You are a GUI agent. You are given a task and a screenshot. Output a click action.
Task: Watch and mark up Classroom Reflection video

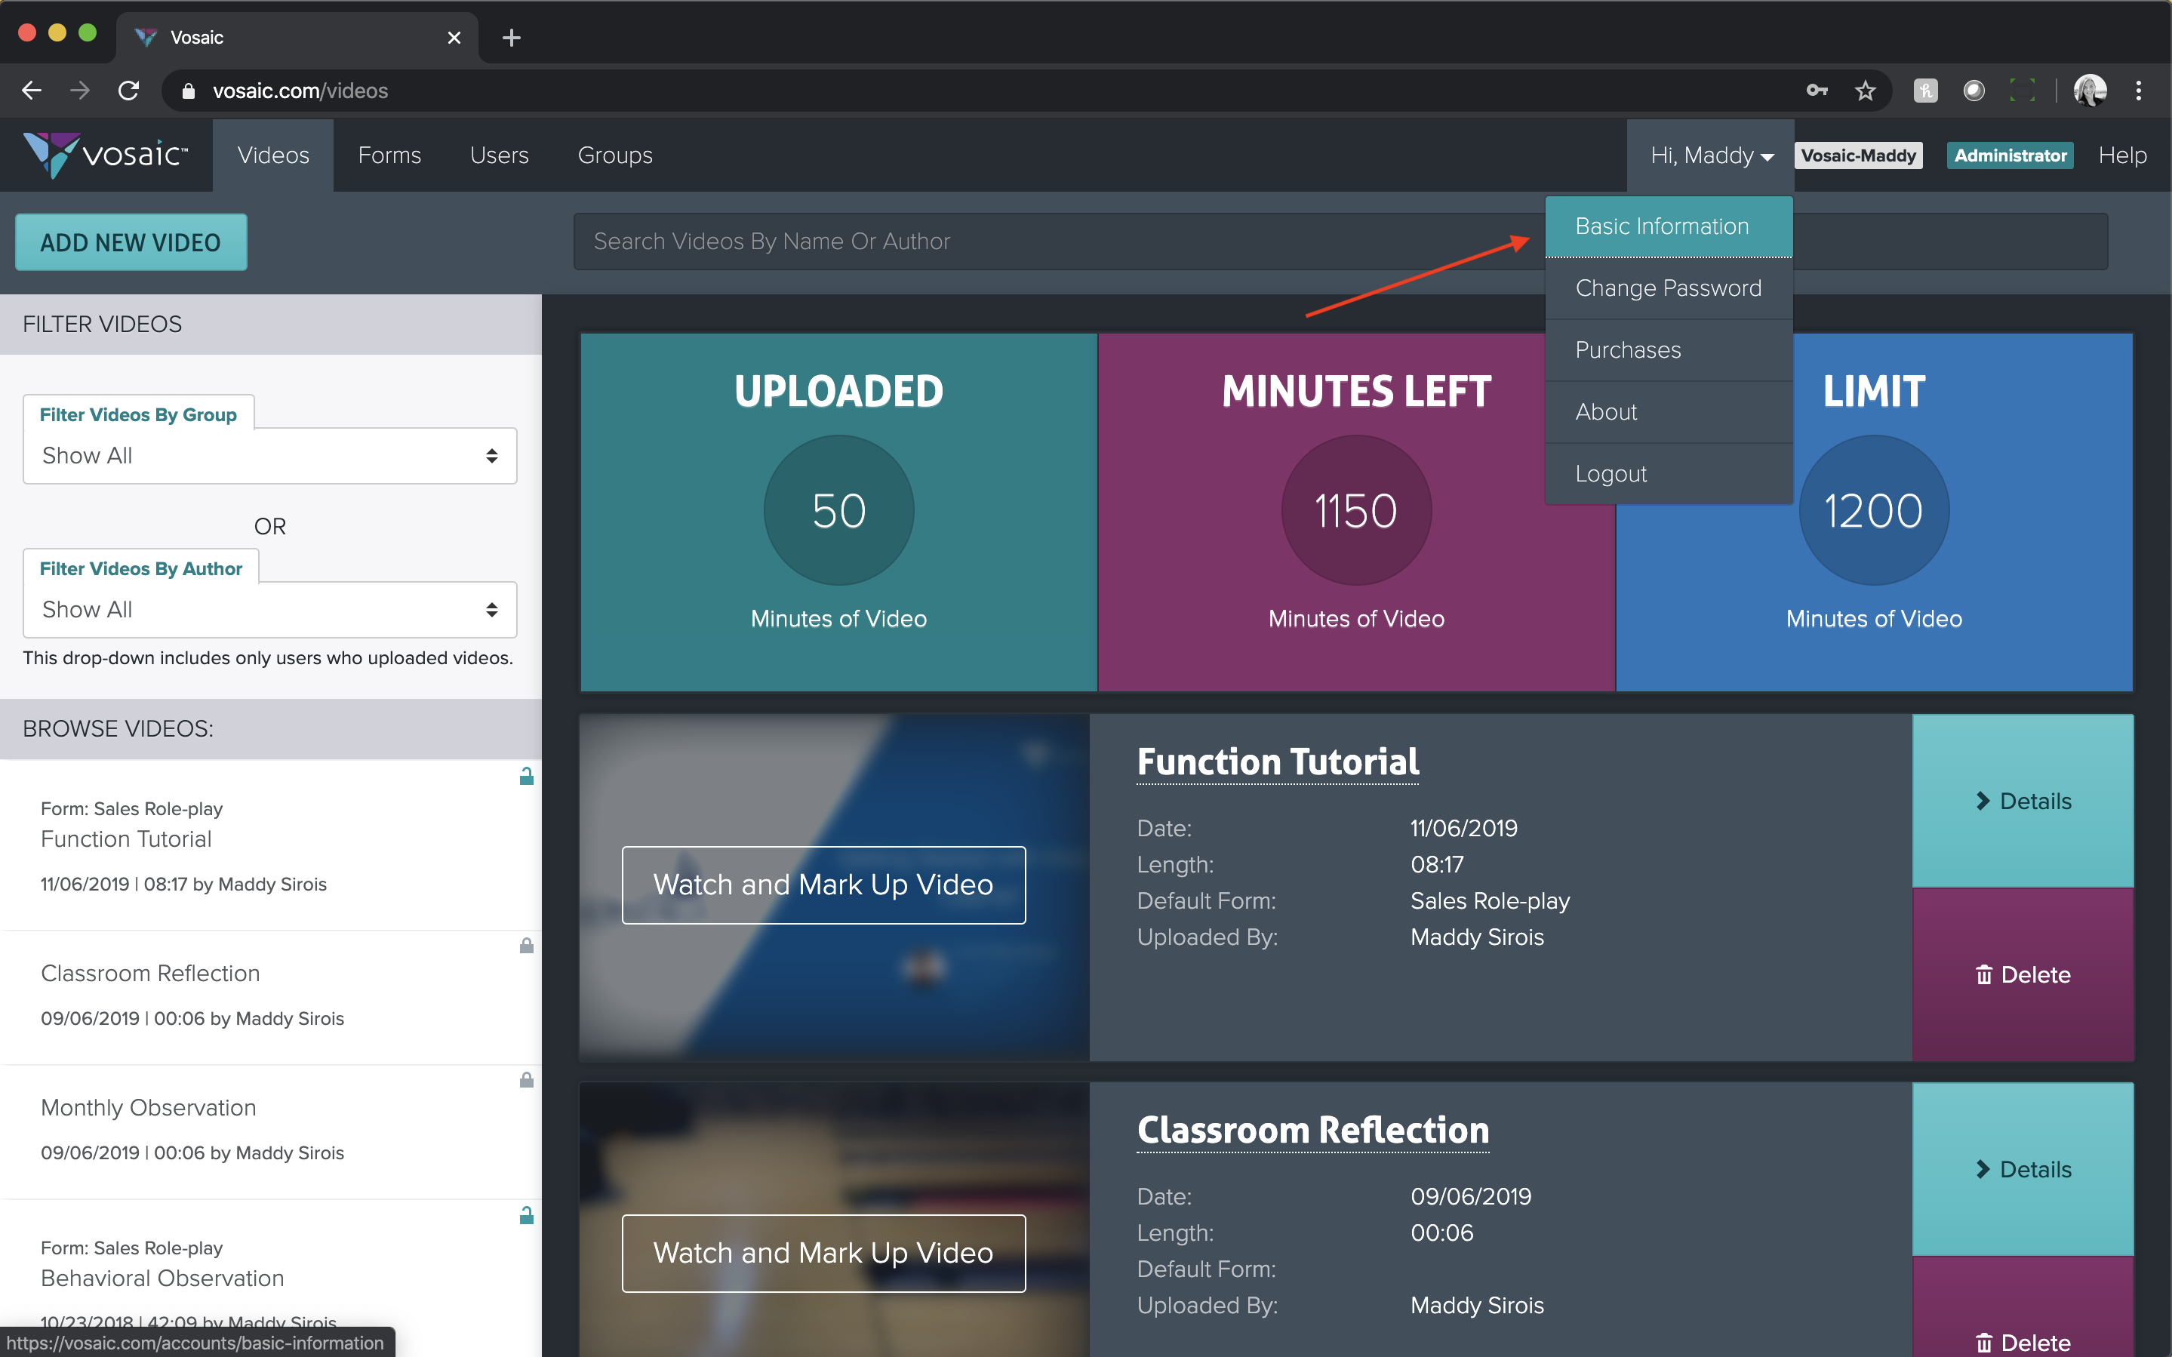(823, 1253)
